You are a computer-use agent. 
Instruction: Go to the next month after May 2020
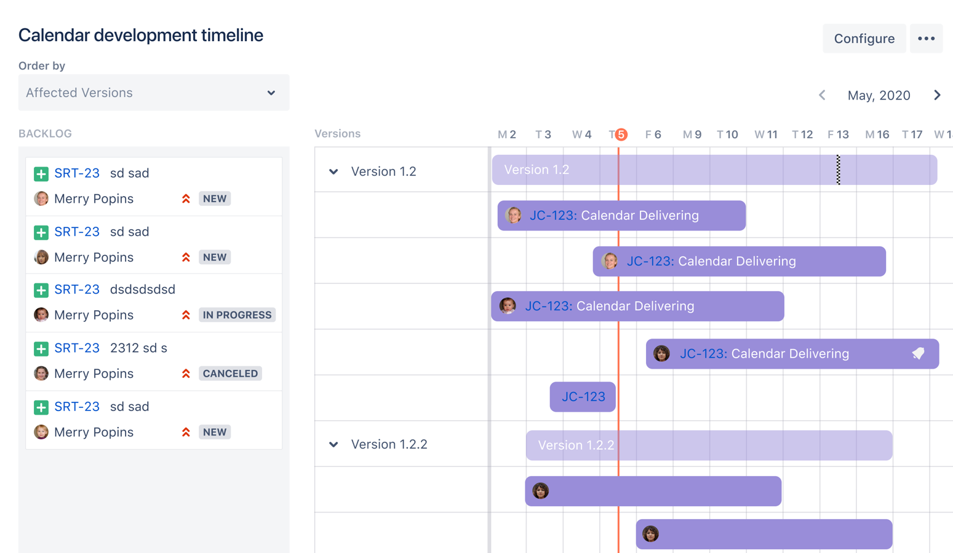point(937,95)
